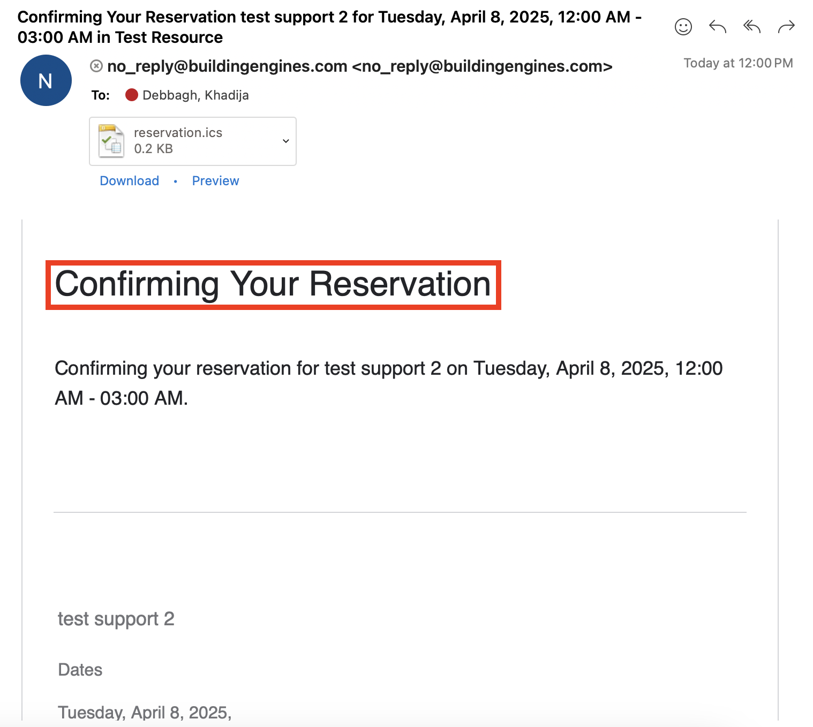The height and width of the screenshot is (727, 813).
Task: Click the "Dates" label in the email
Action: [80, 670]
